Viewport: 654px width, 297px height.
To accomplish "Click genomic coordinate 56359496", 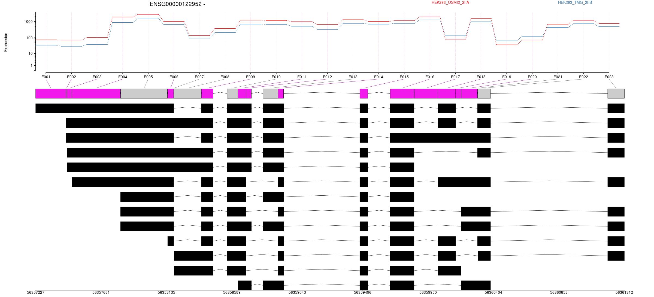I will pos(363,292).
